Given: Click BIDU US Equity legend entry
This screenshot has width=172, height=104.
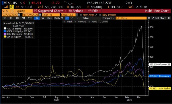Looking at the screenshot, I should click(18, 34).
